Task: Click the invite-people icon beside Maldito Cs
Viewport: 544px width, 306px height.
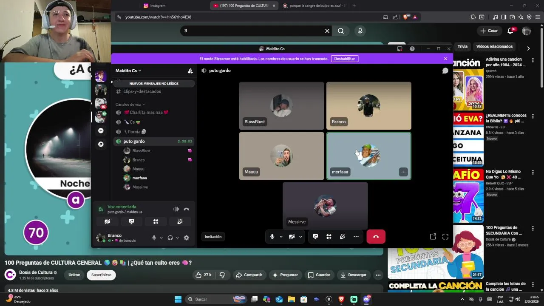Action: click(x=190, y=71)
